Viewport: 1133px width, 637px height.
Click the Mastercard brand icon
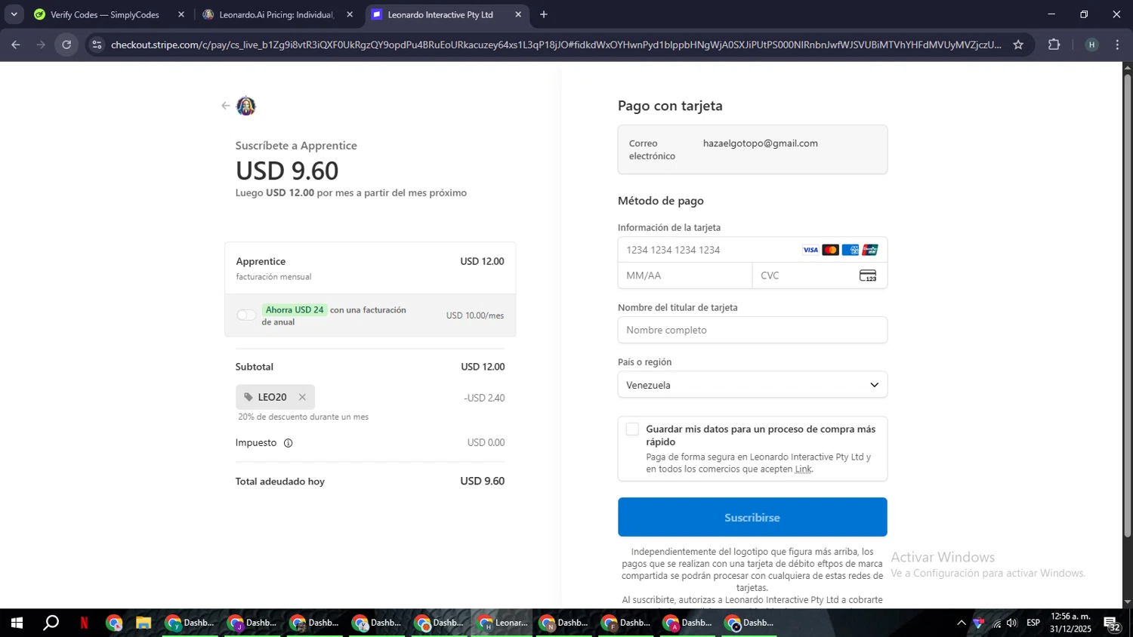pos(830,250)
